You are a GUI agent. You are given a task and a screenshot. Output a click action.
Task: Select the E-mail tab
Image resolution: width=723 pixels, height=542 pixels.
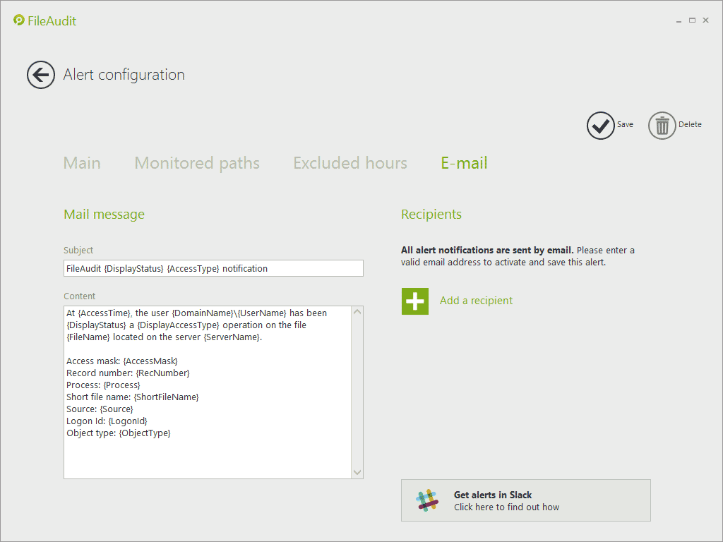tap(464, 163)
